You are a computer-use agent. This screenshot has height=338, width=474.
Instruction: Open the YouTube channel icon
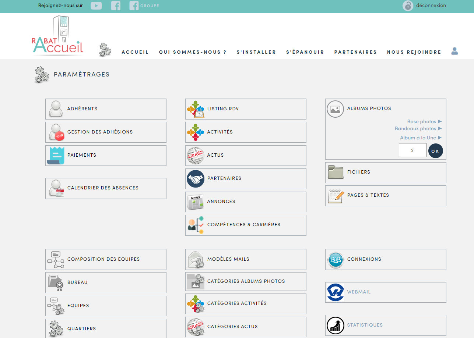96,6
